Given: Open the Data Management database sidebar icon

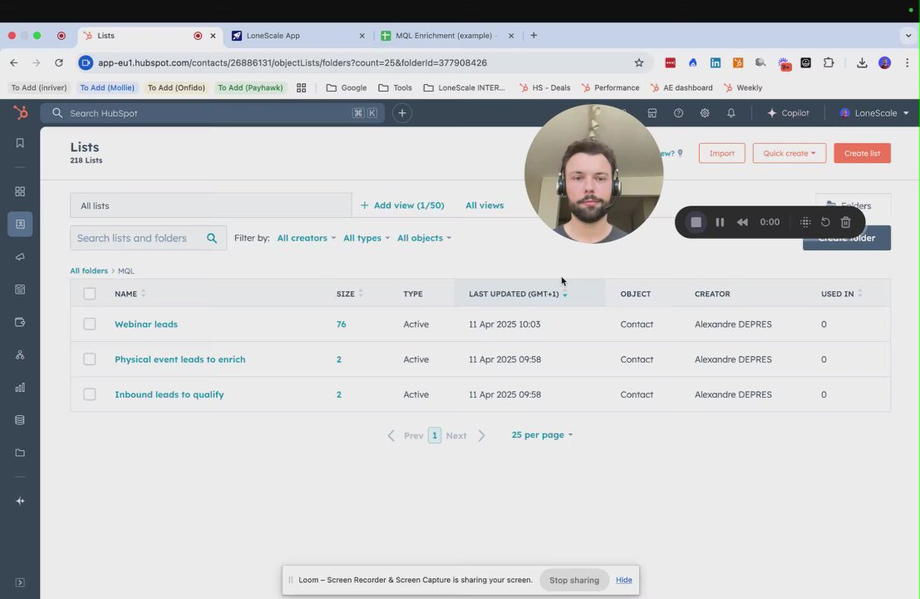Looking at the screenshot, I should 20,420.
